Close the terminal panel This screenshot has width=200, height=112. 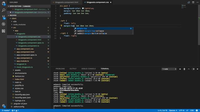[x=197, y=69]
